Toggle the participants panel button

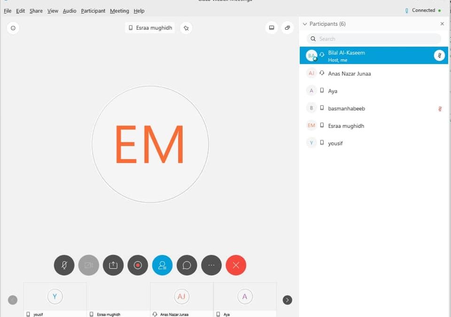point(162,265)
